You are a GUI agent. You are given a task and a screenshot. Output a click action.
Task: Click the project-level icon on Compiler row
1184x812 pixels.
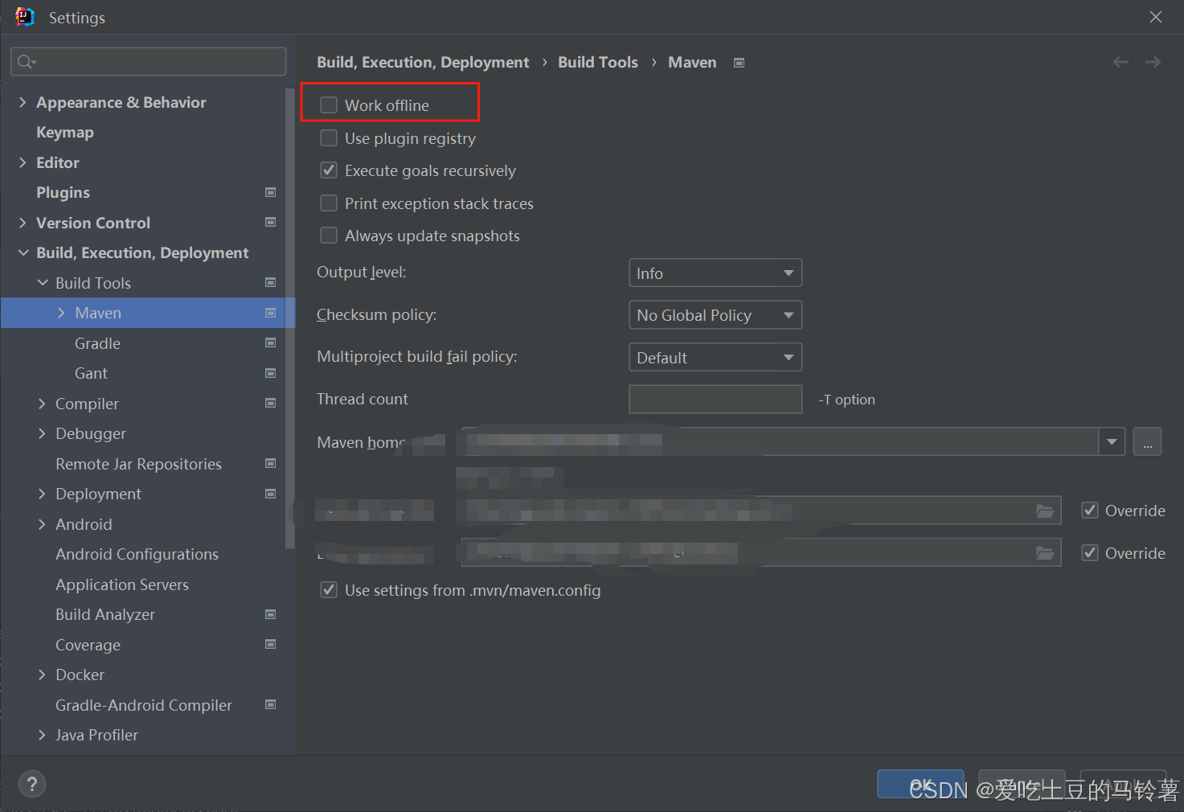[x=271, y=404]
